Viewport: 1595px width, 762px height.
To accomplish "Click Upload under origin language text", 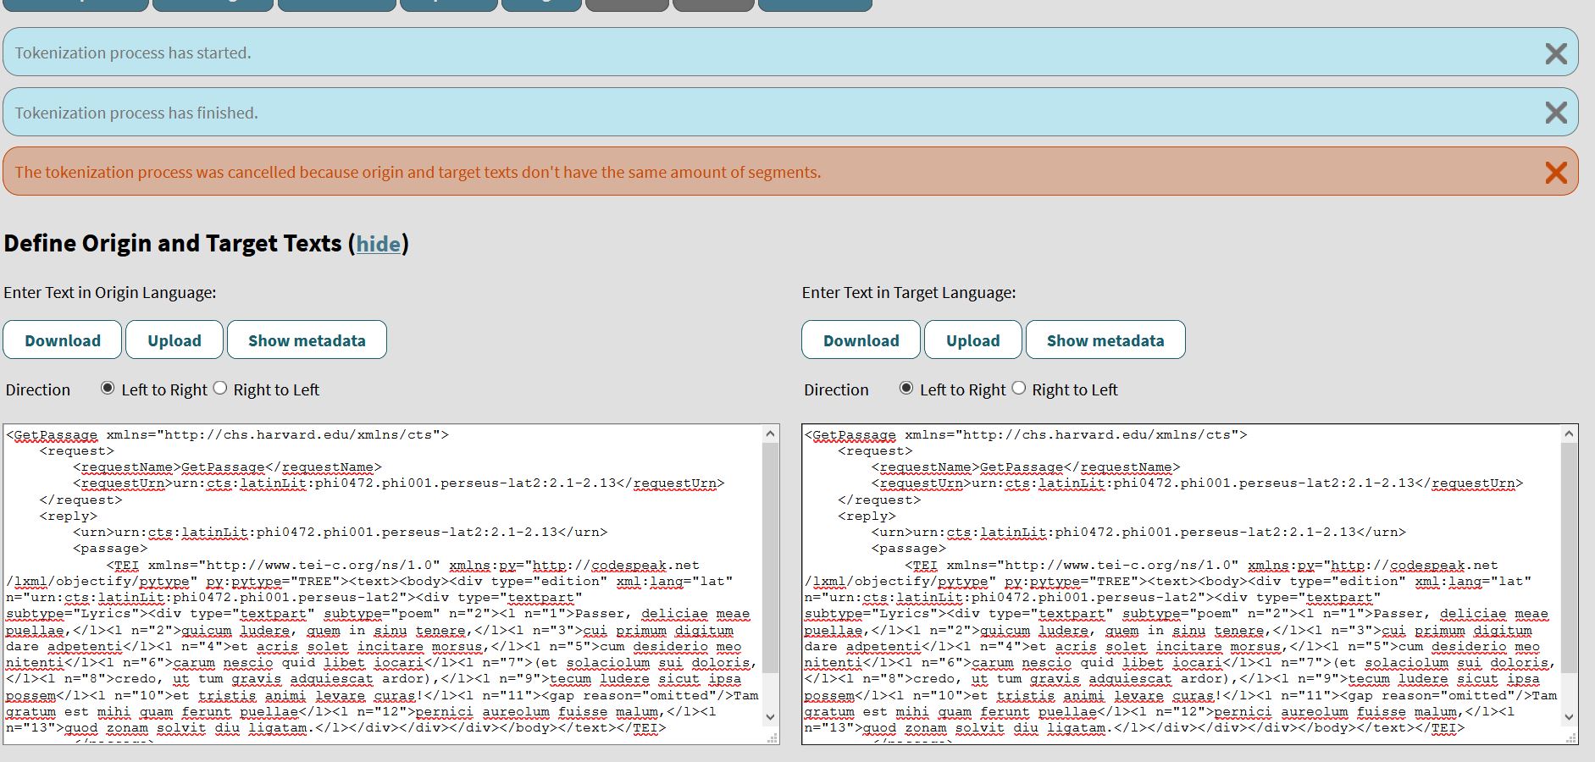I will (174, 340).
